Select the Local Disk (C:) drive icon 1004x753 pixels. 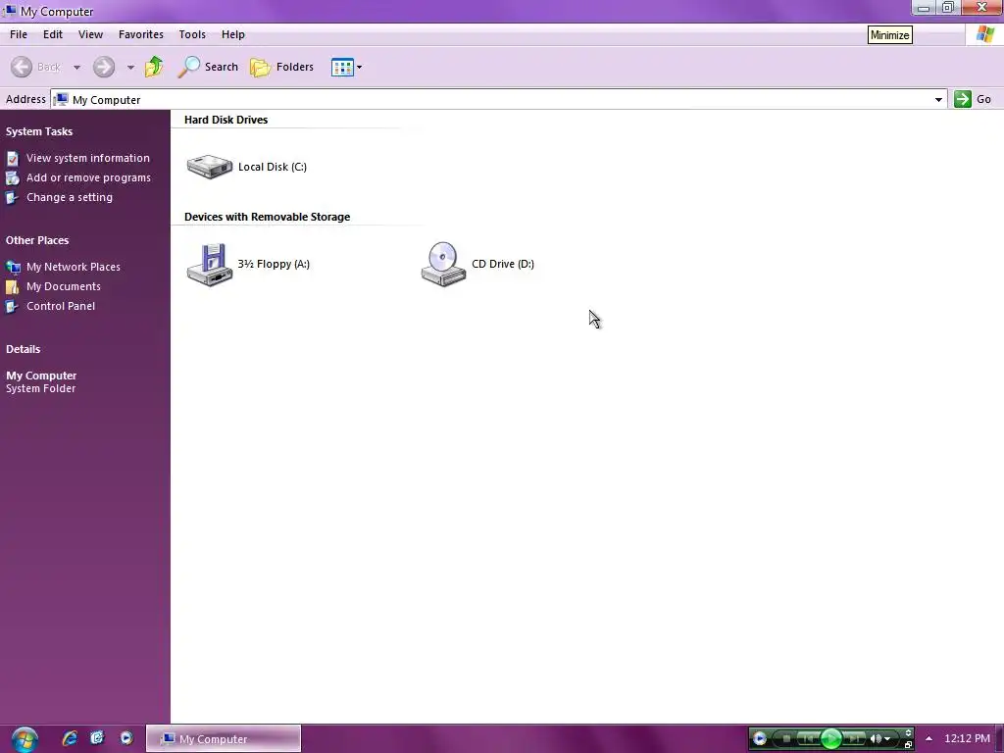(210, 167)
